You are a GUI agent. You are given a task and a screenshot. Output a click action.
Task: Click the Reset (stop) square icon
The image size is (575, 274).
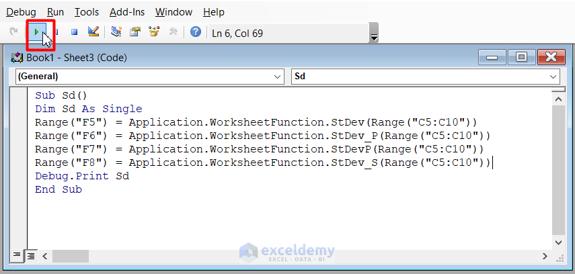pos(74,32)
